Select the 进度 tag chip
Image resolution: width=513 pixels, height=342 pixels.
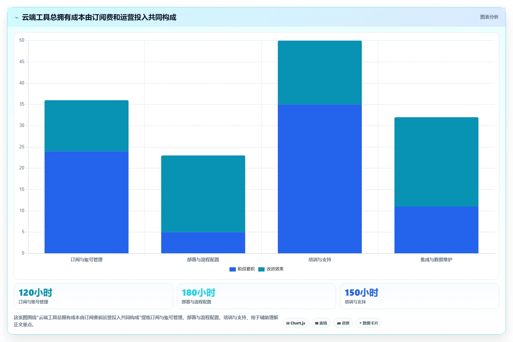[343, 323]
